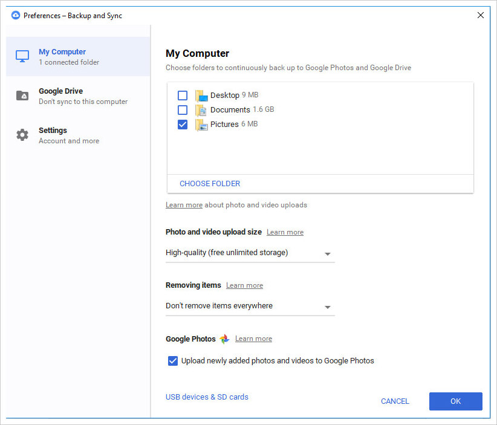497x425 pixels.
Task: Click the 1.6 GB size of Documents
Action: point(264,109)
